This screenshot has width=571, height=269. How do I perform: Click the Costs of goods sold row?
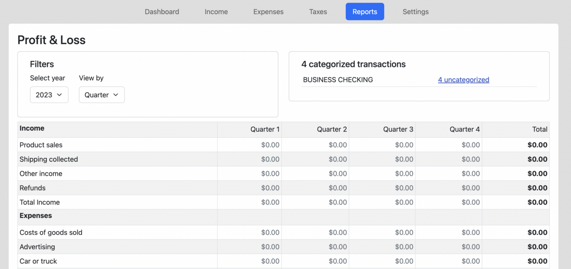(x=51, y=232)
